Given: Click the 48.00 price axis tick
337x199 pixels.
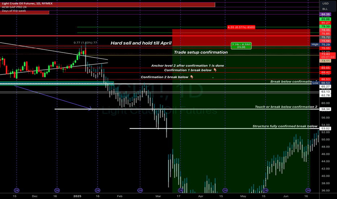Looking at the screenshot, I should coord(325,147).
